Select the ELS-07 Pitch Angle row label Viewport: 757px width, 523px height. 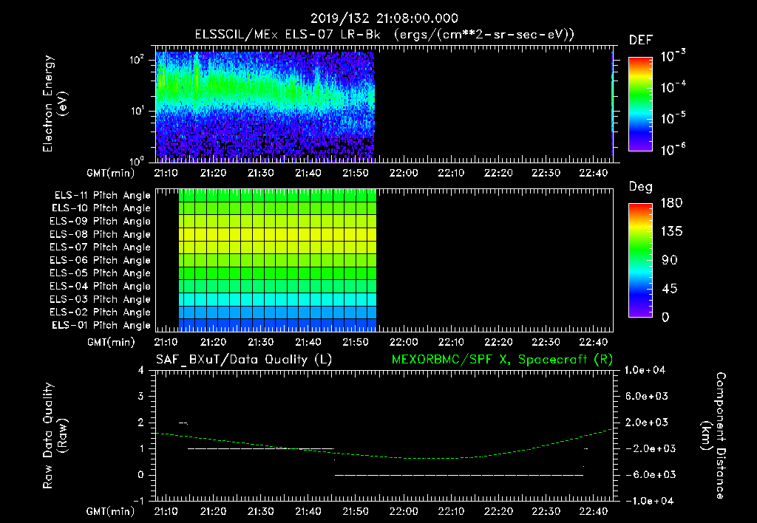point(101,247)
